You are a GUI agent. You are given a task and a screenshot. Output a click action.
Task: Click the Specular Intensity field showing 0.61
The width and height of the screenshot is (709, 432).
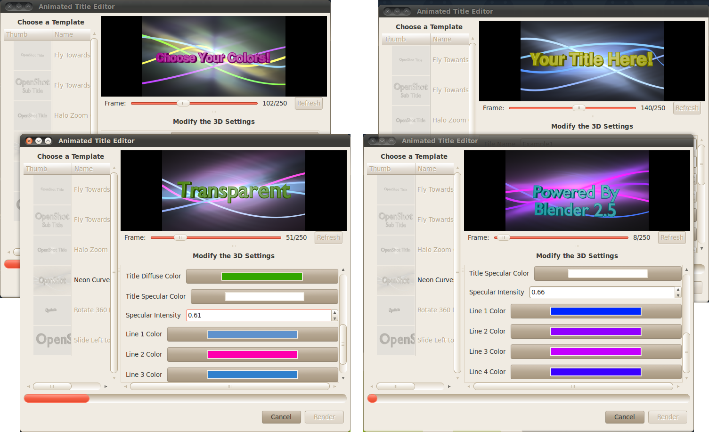(259, 315)
